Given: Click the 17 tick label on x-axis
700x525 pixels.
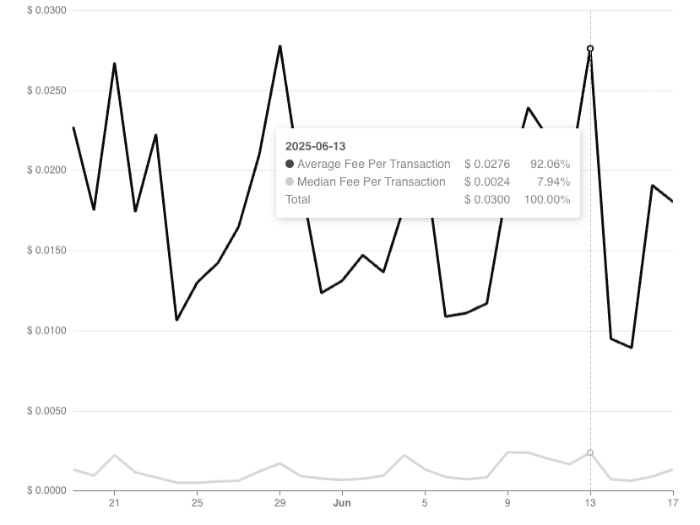Looking at the screenshot, I should [x=673, y=503].
